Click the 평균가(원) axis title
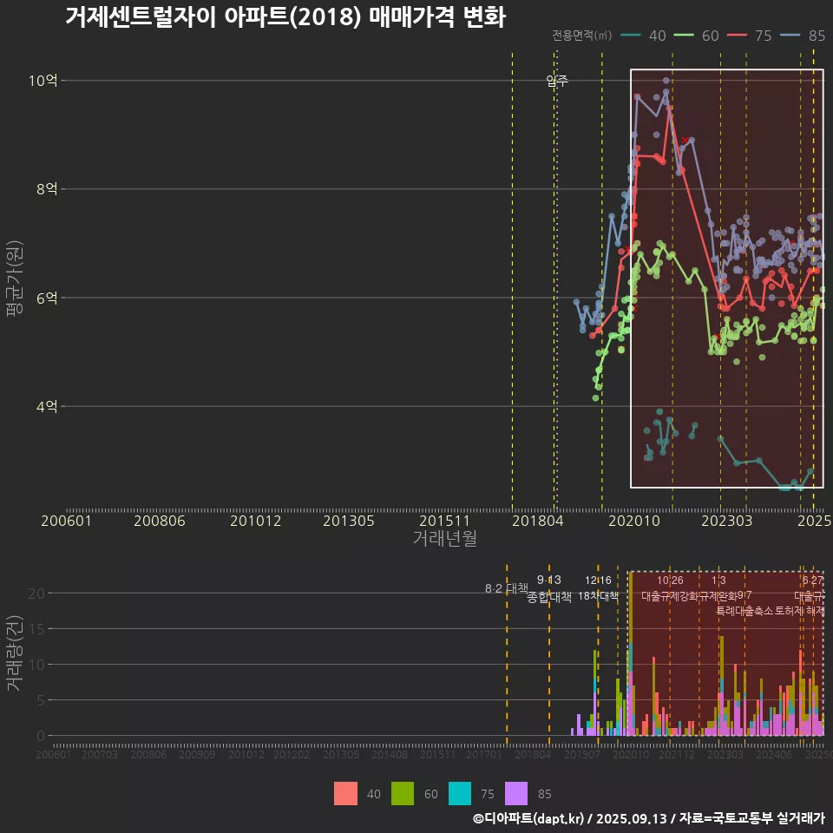This screenshot has width=833, height=833. pos(15,279)
